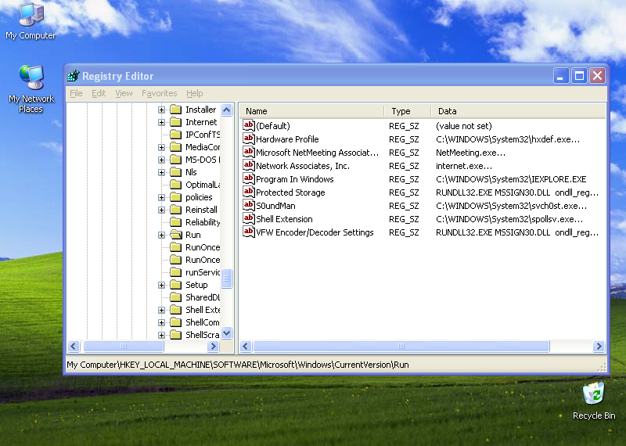The width and height of the screenshot is (626, 446).
Task: Sort values by the Name column header
Action: pos(311,111)
